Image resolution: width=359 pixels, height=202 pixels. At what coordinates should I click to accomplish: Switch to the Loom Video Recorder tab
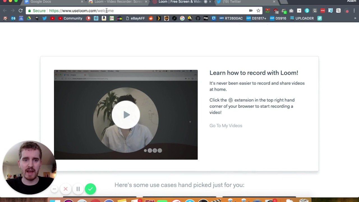[x=118, y=2]
